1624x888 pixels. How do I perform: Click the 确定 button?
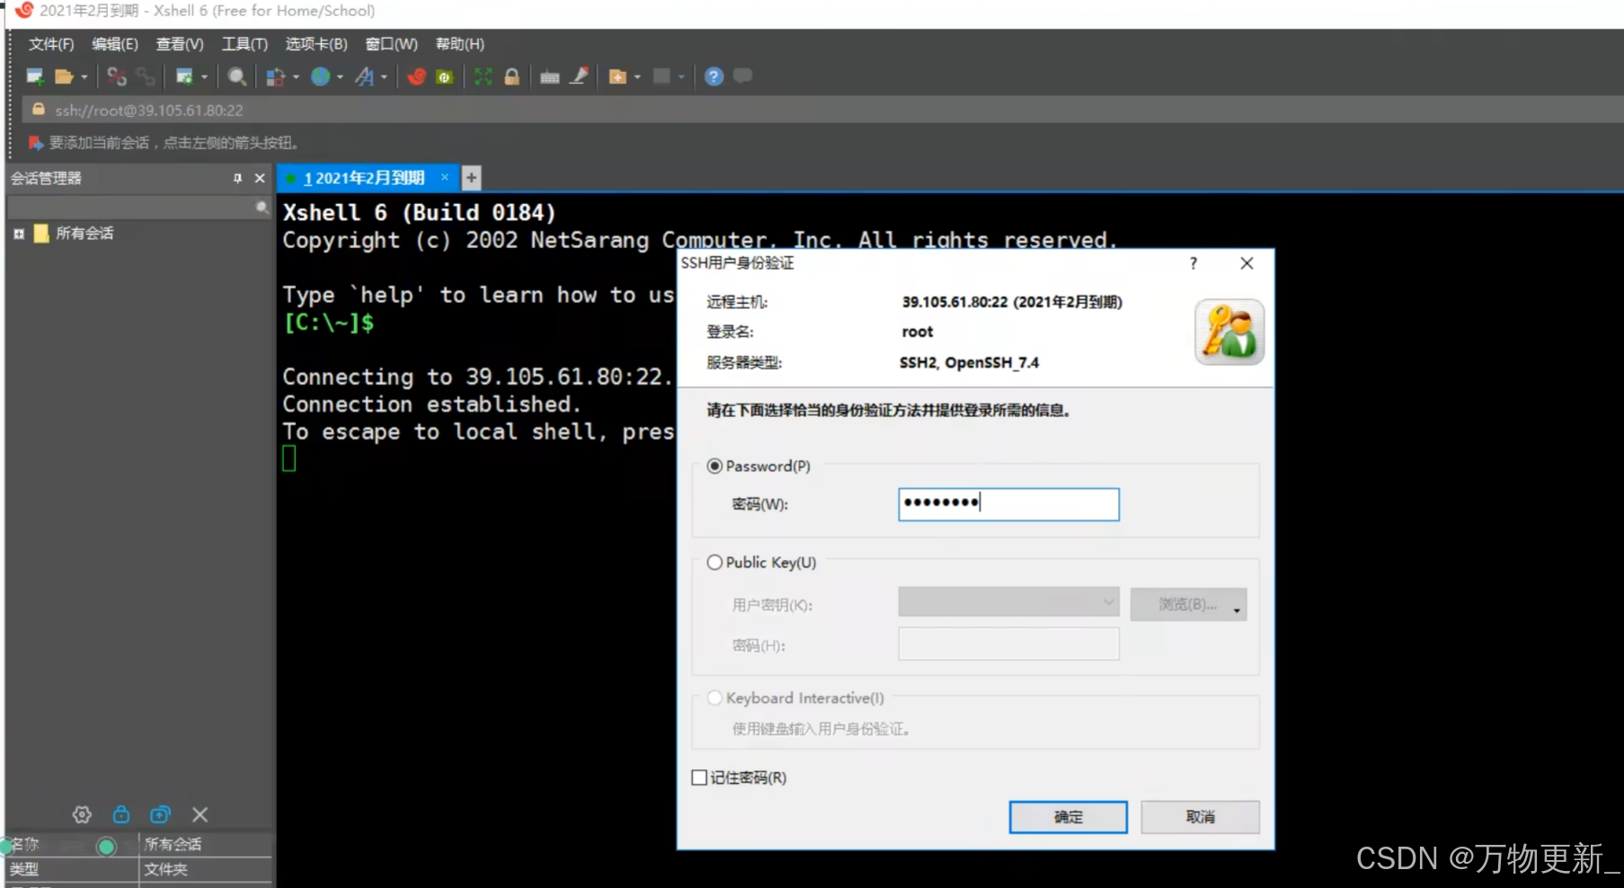click(x=1068, y=817)
